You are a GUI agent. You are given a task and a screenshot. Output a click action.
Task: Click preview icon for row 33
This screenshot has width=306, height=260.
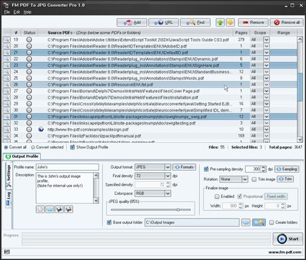coord(7,129)
